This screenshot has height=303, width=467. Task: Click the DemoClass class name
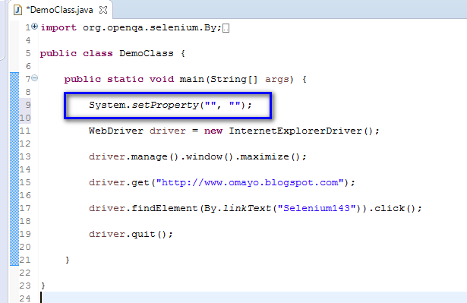(147, 53)
